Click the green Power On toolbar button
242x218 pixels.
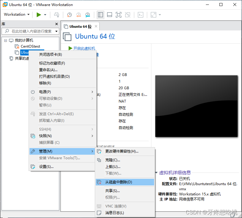(38, 14)
